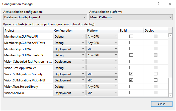176x111 pixels.
Task: Click the Close button
Action: (161, 104)
